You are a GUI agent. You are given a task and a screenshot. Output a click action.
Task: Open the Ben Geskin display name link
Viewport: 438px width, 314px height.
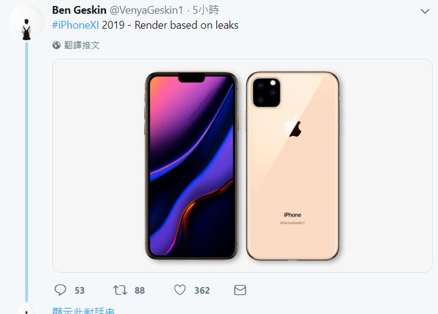(x=79, y=11)
